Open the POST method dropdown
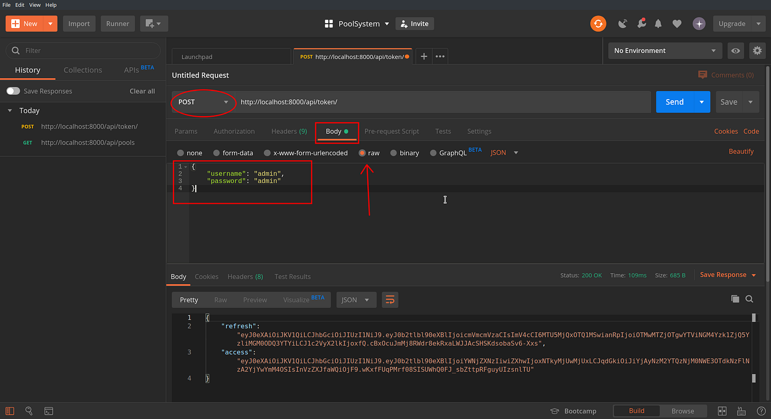771x419 pixels. [x=203, y=102]
